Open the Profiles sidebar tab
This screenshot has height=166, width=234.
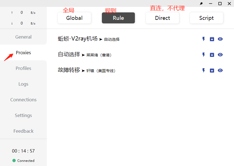tap(23, 68)
